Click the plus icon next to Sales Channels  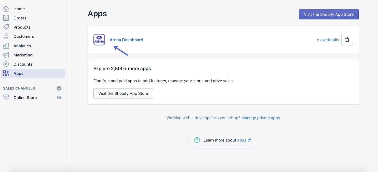pos(59,88)
